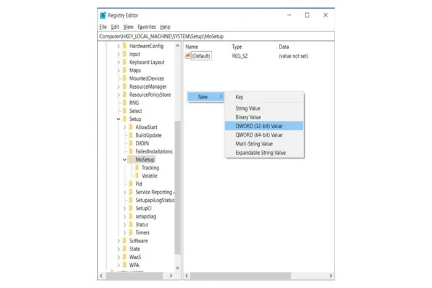Viewport: 432px width, 288px height.
Task: Expand the Keyboard Layout node
Action: click(x=118, y=62)
